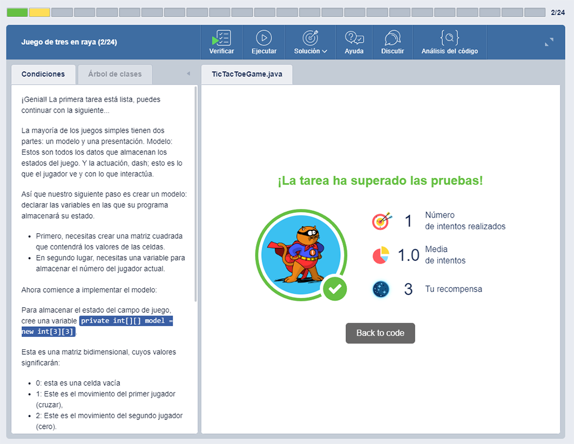Select the yellow current task progress square

[39, 11]
